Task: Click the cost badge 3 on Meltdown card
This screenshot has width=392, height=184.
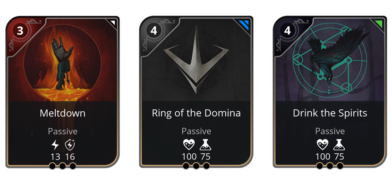Action: pos(20,31)
